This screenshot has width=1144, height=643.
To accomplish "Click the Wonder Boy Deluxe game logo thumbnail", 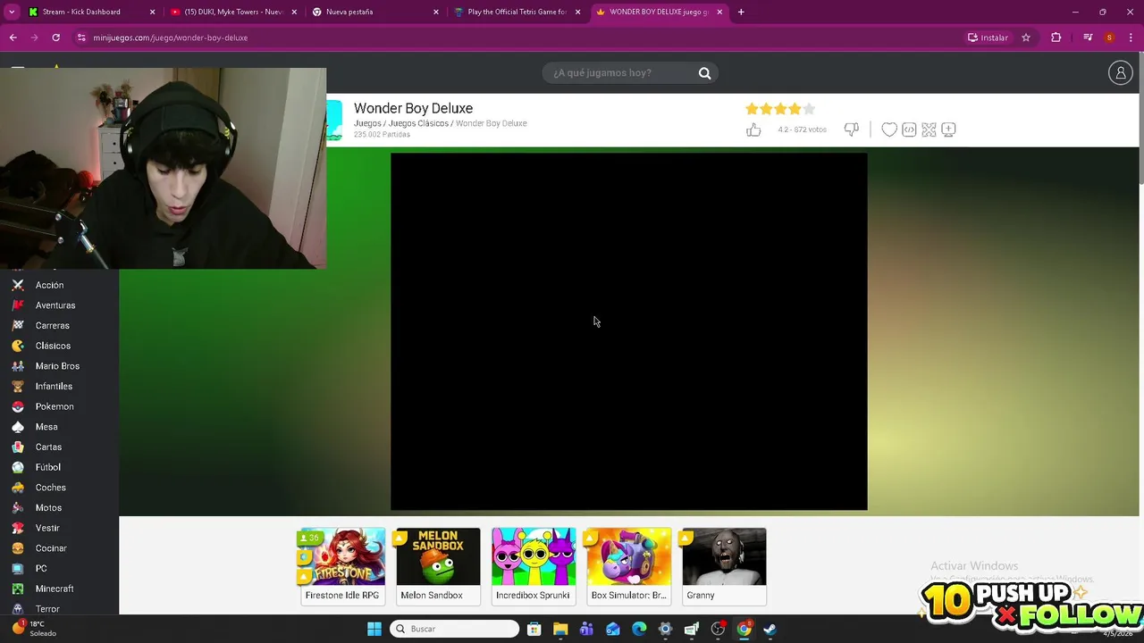I will (334, 121).
